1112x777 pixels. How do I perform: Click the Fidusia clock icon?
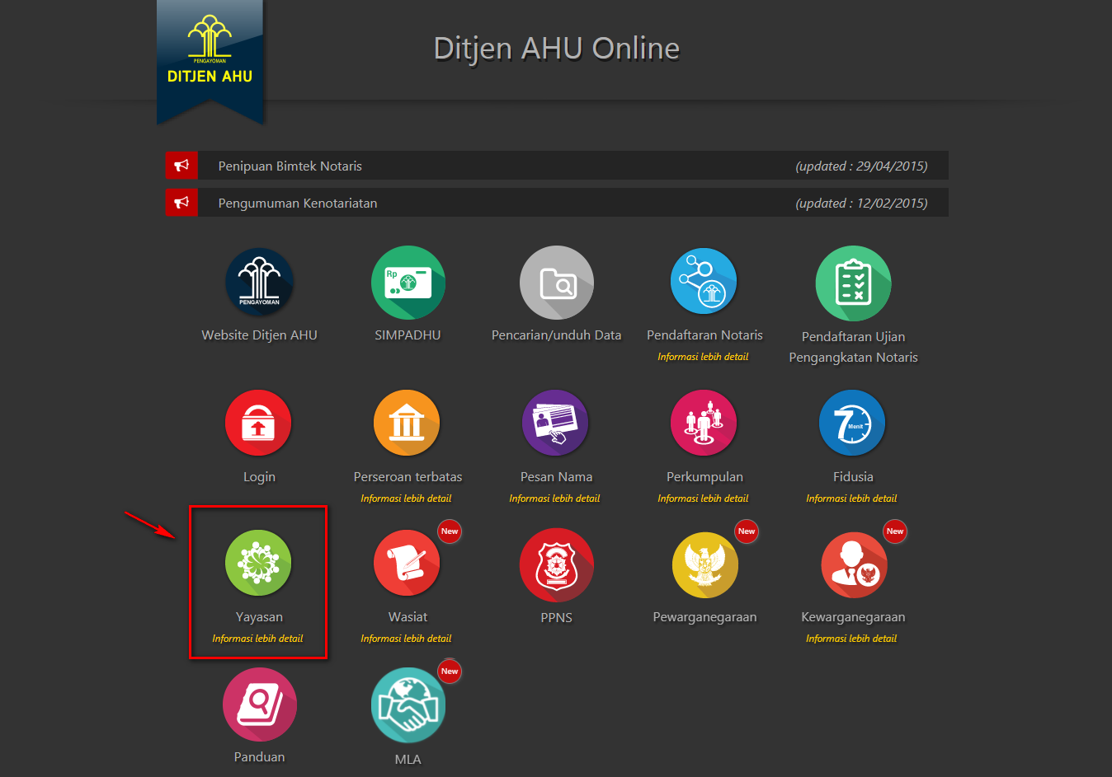tap(852, 423)
